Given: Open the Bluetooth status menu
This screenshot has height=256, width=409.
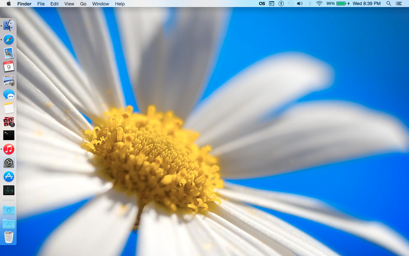Looking at the screenshot, I should pos(309,4).
